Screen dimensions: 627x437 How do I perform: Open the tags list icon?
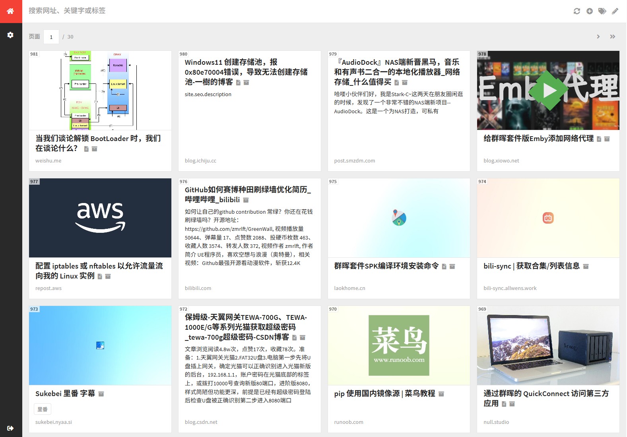click(602, 11)
